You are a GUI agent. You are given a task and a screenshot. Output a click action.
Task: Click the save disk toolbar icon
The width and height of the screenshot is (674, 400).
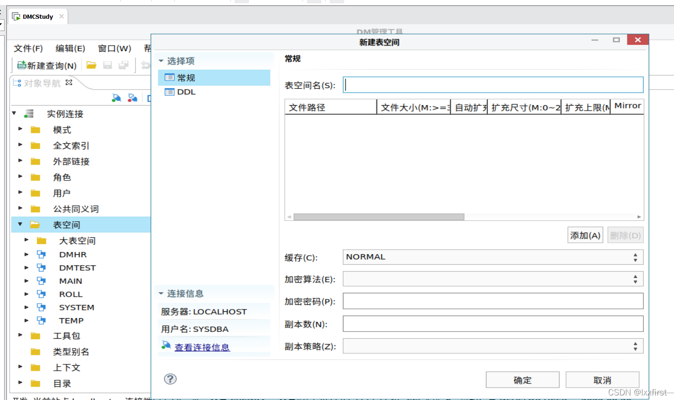(108, 65)
